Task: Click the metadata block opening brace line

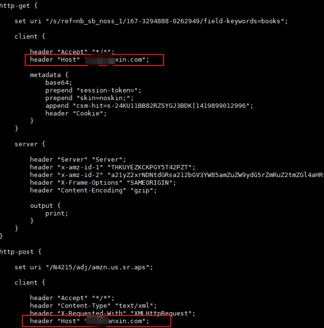Action: (49, 75)
